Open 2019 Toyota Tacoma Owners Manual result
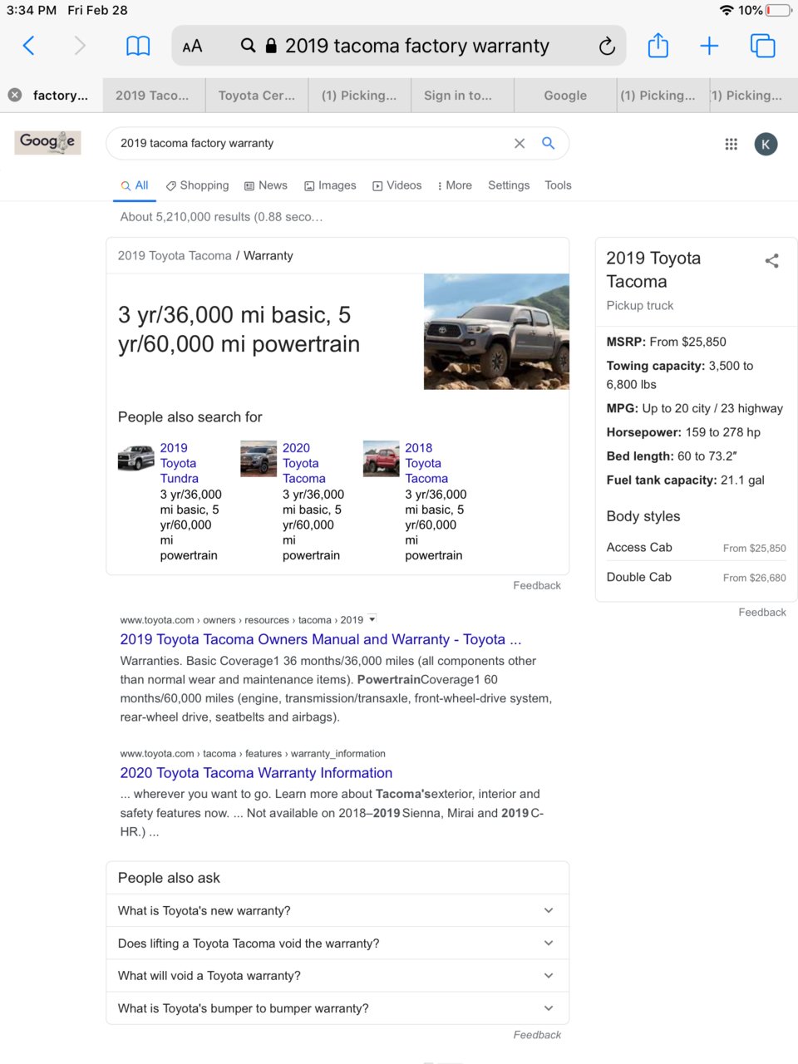 tap(321, 639)
